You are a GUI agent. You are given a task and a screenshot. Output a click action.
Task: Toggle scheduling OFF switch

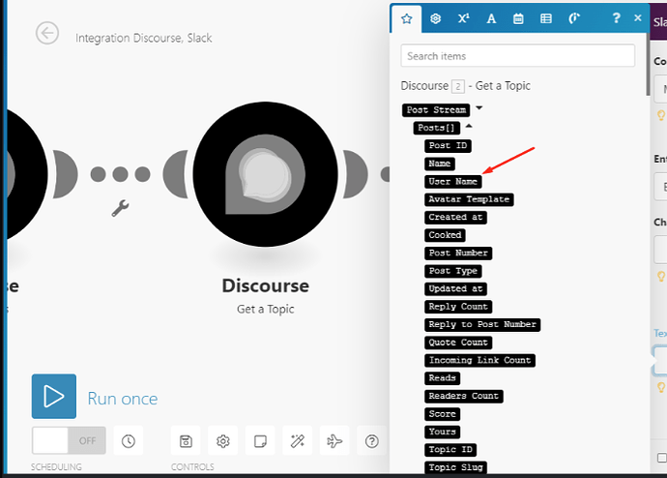point(69,440)
